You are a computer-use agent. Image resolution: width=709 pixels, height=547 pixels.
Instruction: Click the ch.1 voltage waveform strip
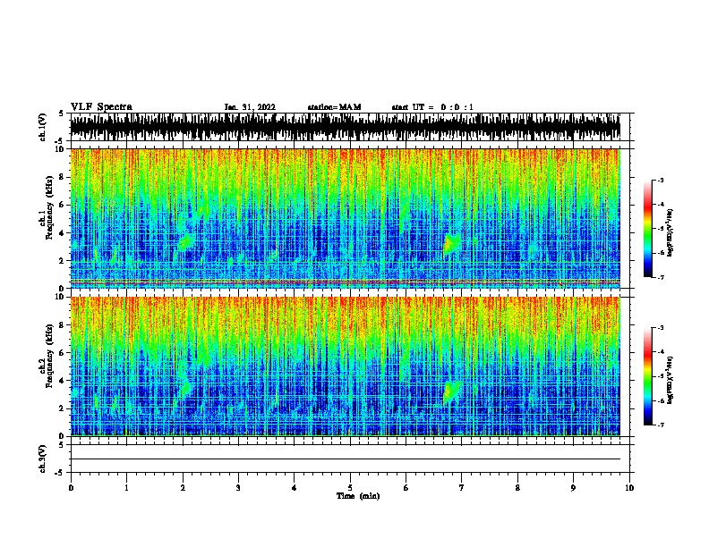(x=345, y=127)
